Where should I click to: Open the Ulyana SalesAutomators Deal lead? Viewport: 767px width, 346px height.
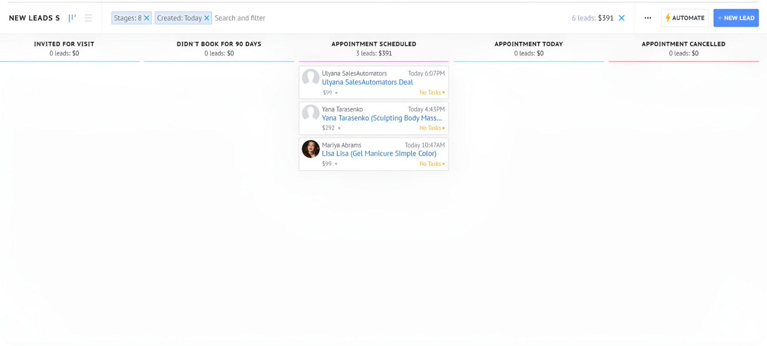367,82
